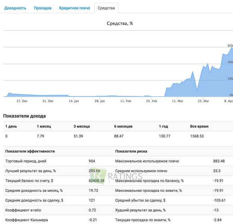Image resolution: width=233 pixels, height=224 pixels.
Task: Click the trading period value 954
Action: tap(92, 161)
